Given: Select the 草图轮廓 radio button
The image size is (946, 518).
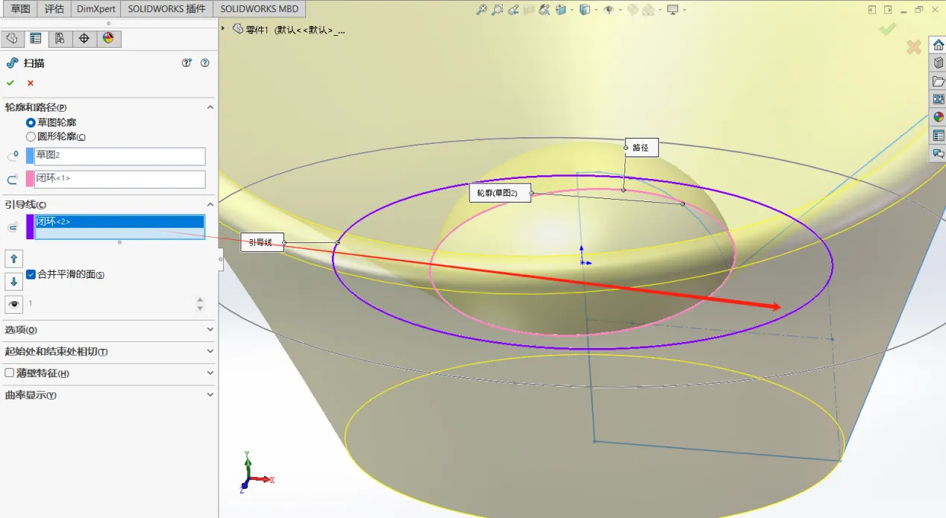Looking at the screenshot, I should 31,122.
